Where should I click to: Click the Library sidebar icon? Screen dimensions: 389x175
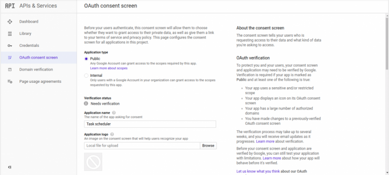(10, 33)
